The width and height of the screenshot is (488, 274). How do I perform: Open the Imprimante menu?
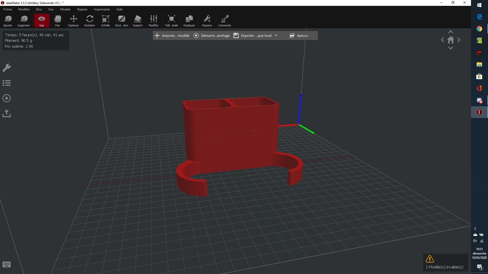(102, 9)
